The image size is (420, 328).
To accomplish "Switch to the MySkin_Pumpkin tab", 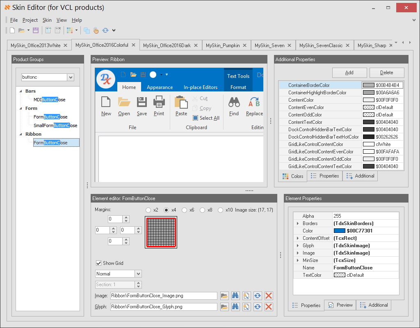I will click(223, 46).
